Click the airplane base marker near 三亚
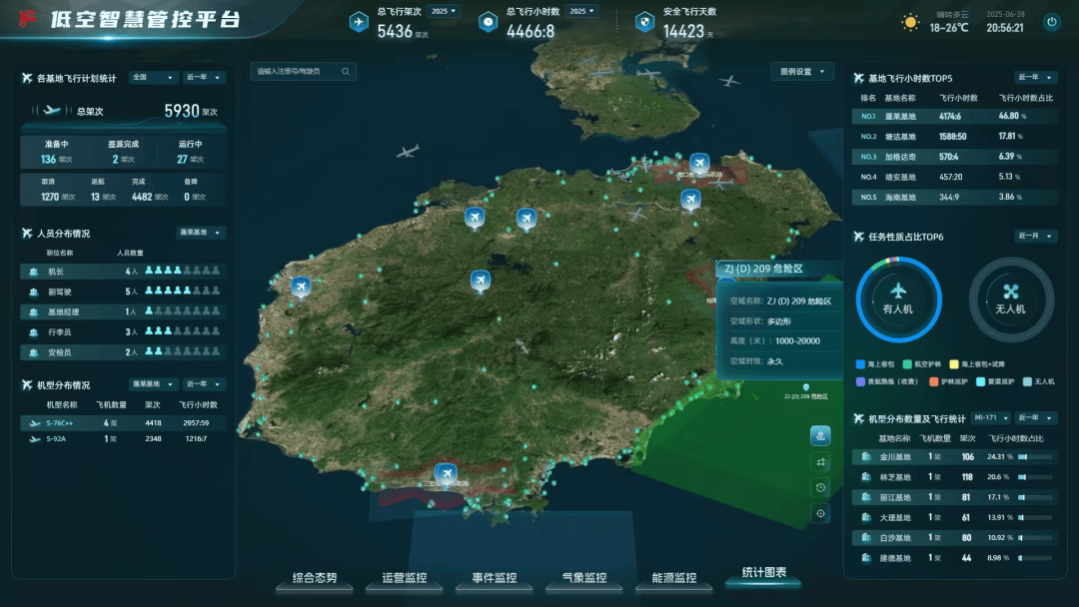Screen dimensions: 1079x607 (446, 472)
